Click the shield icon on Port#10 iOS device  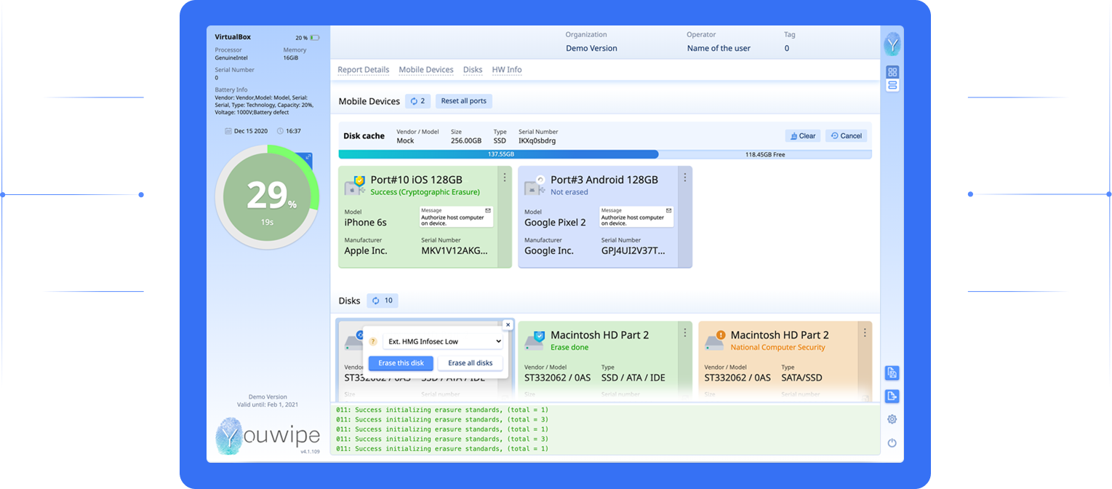click(x=359, y=180)
